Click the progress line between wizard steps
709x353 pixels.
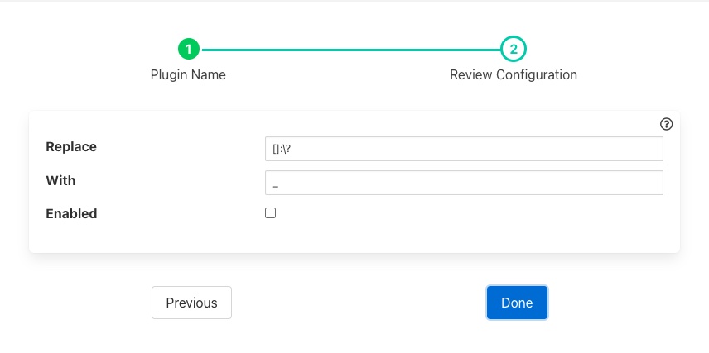point(350,50)
